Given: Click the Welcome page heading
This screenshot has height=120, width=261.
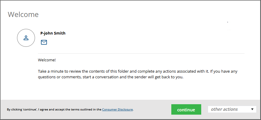Looking at the screenshot, I should click(x=23, y=14).
